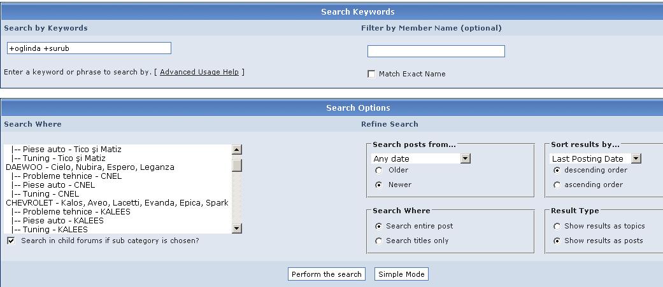
Task: Switch to Simple Mode
Action: tap(401, 274)
